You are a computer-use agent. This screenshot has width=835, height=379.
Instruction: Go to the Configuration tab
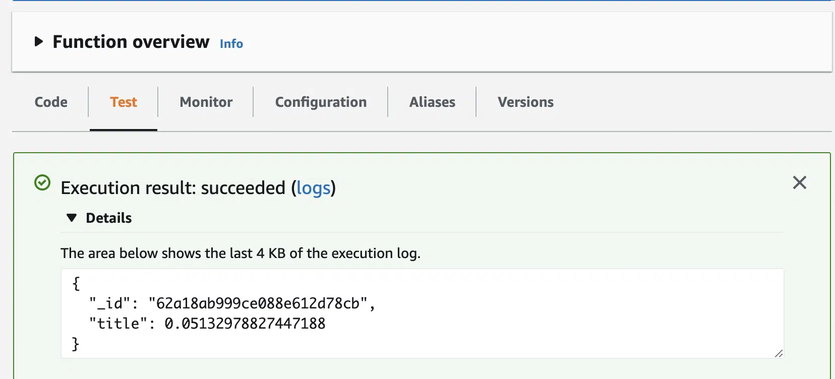coord(321,102)
